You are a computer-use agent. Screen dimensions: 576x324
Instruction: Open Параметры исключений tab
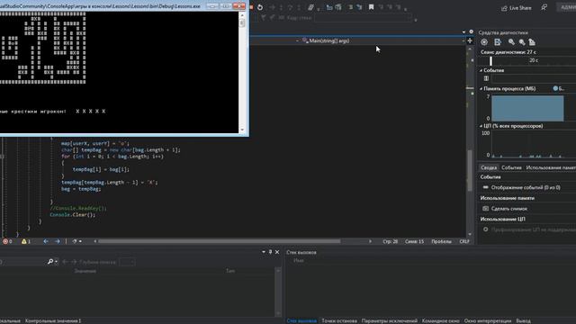(390, 320)
